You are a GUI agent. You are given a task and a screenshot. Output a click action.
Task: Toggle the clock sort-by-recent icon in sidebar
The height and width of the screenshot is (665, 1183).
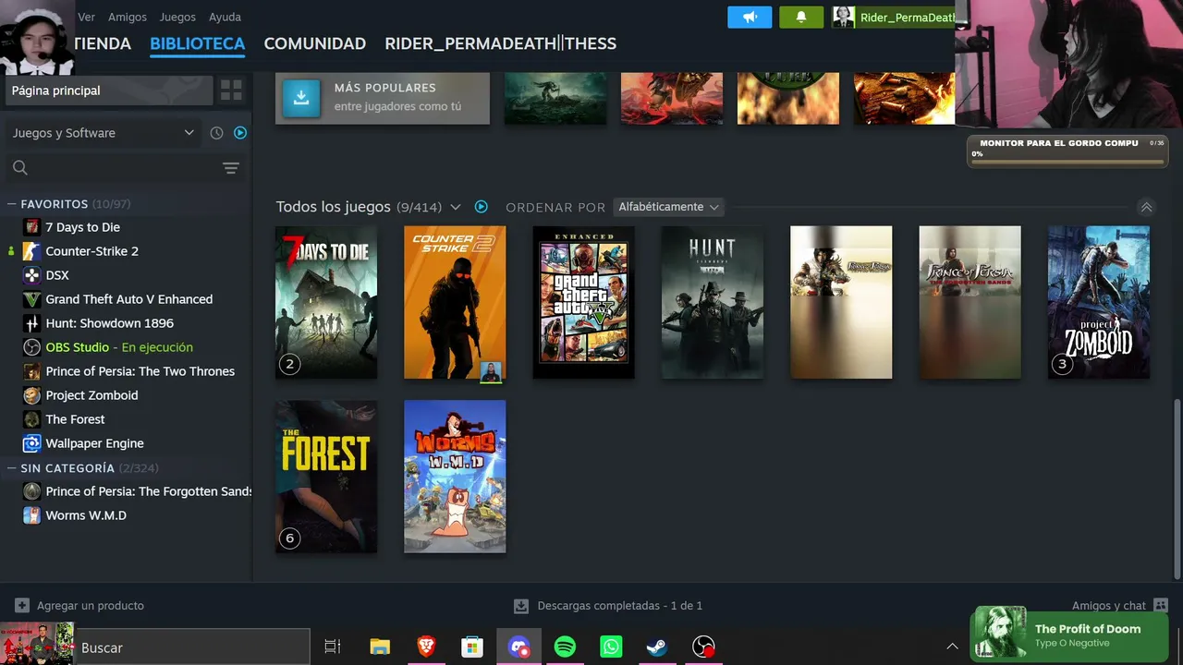point(216,133)
